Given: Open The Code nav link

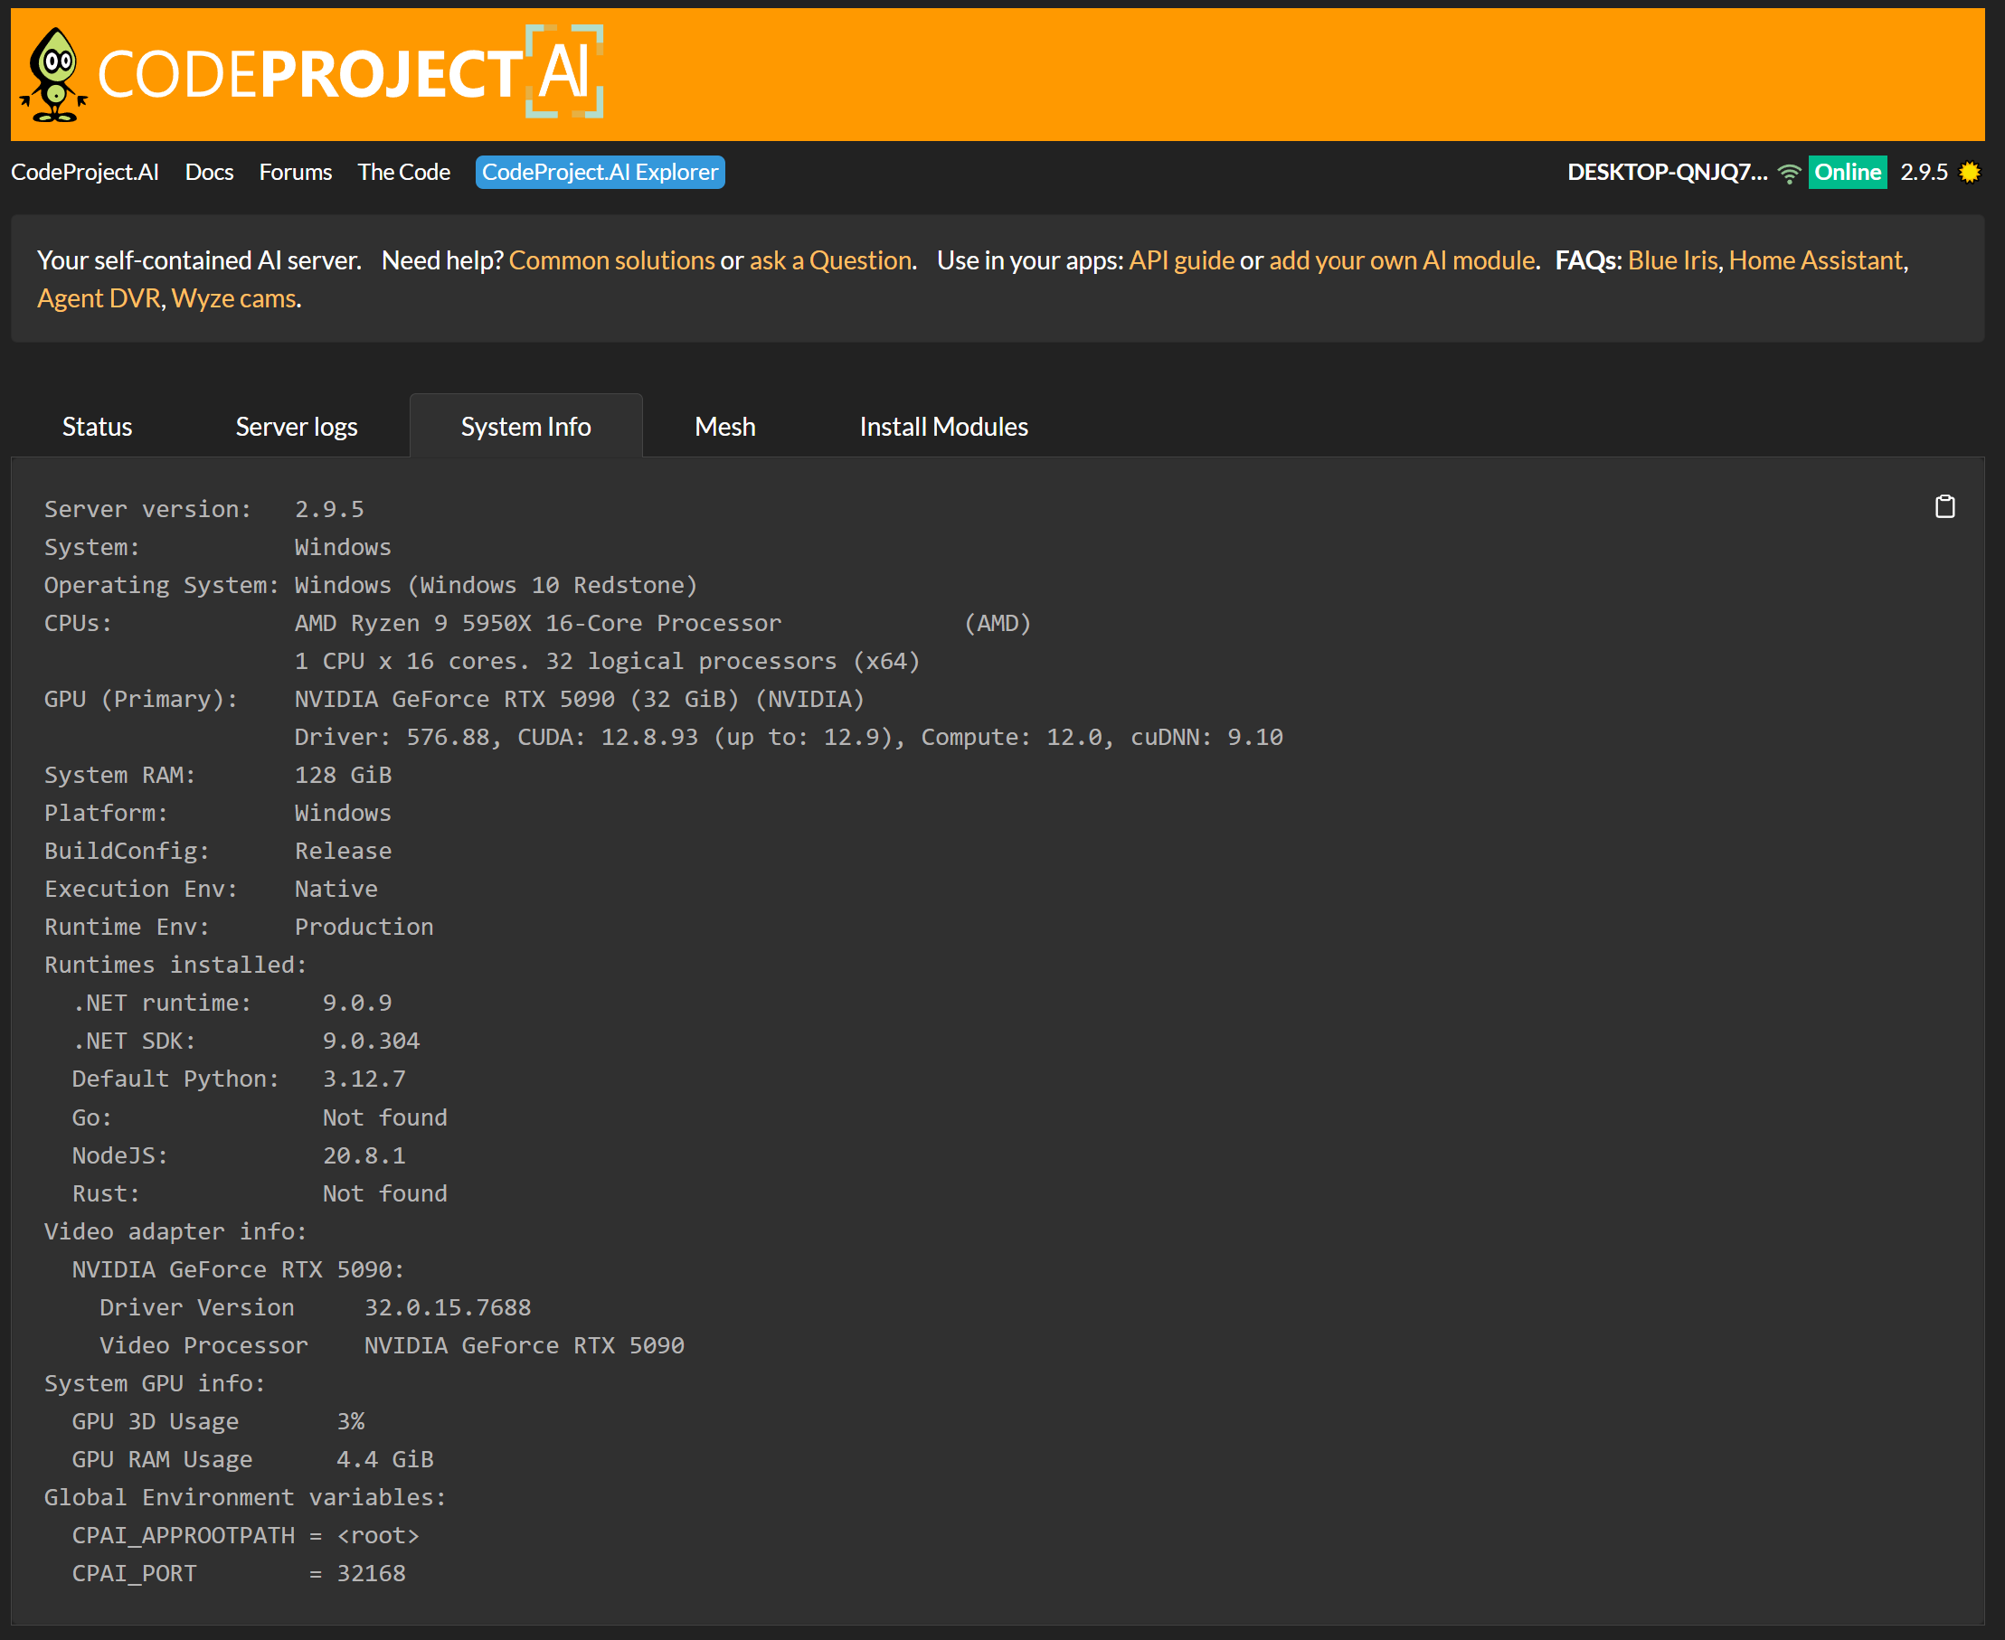Looking at the screenshot, I should click(x=403, y=172).
